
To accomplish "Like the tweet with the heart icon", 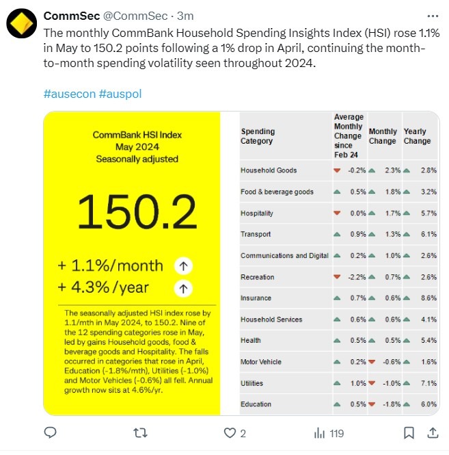I will tap(230, 432).
